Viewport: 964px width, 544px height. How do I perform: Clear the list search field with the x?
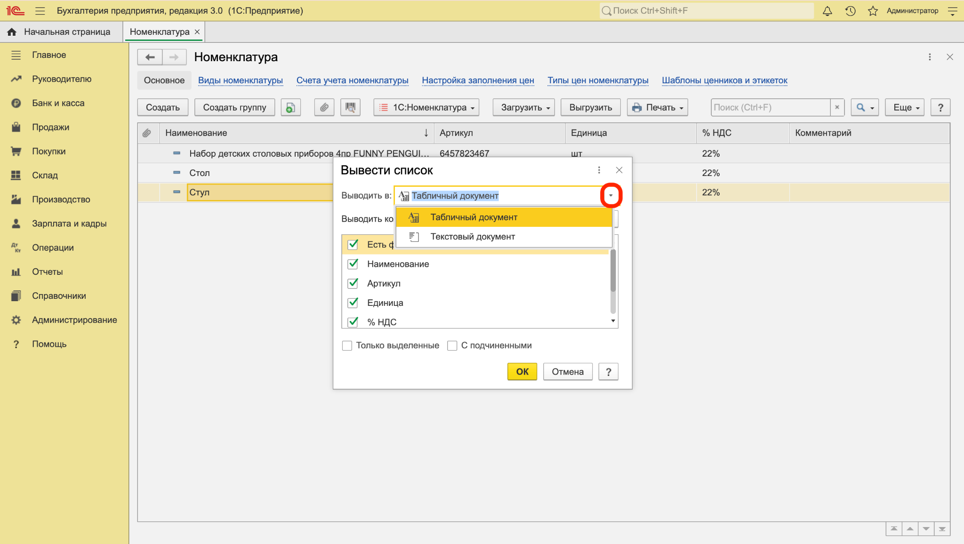click(837, 107)
